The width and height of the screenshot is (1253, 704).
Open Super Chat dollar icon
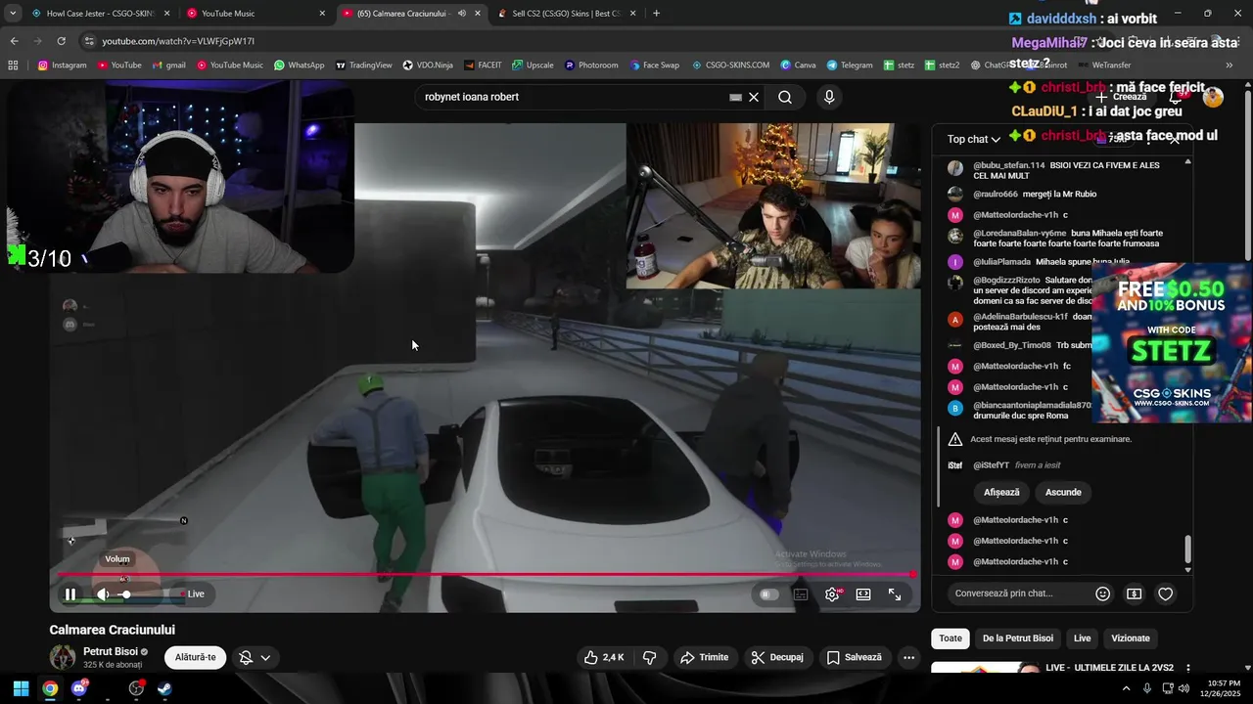[1134, 594]
